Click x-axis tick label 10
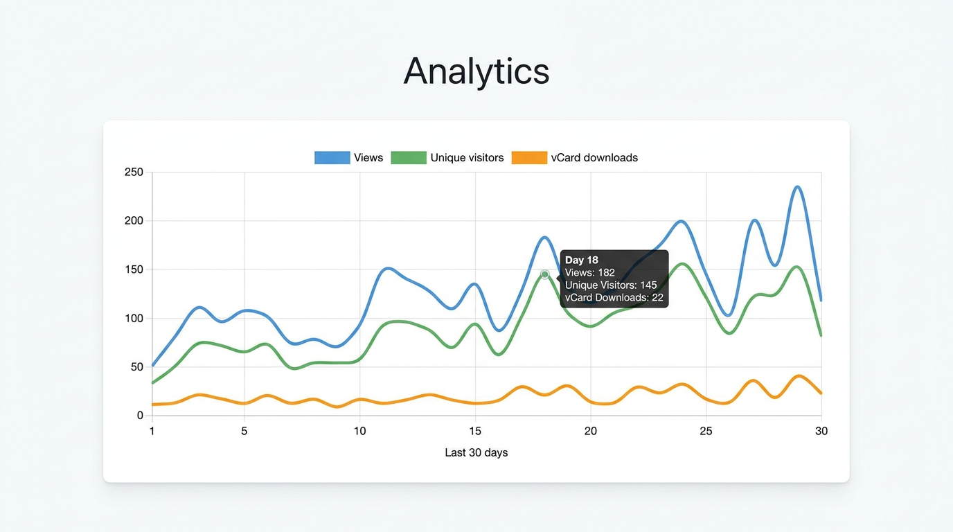 (x=360, y=431)
